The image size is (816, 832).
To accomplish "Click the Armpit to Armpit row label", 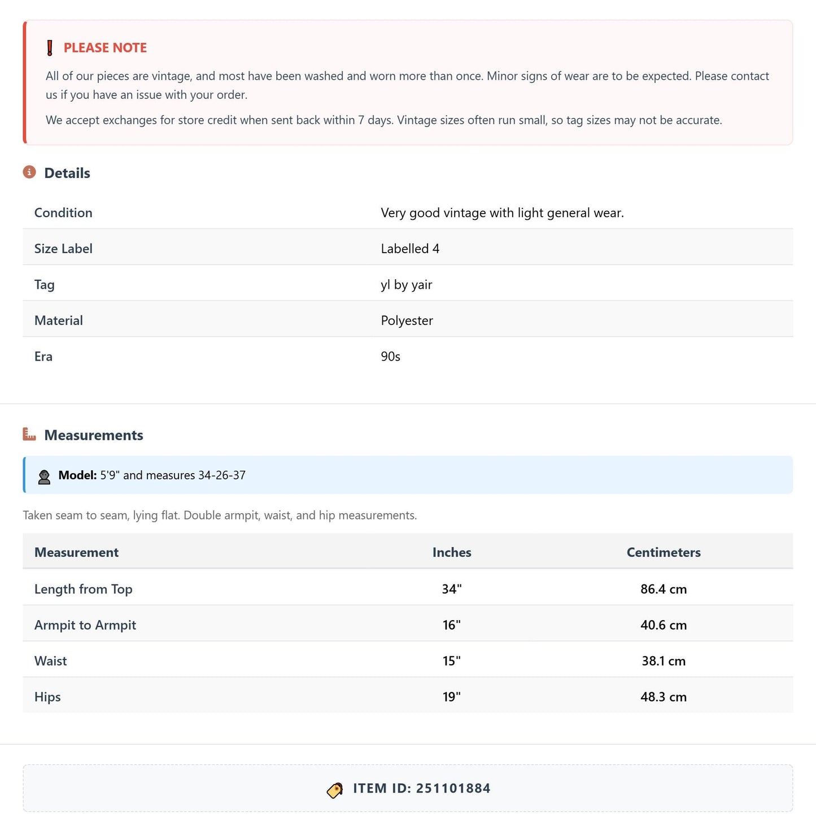I will 85,625.
